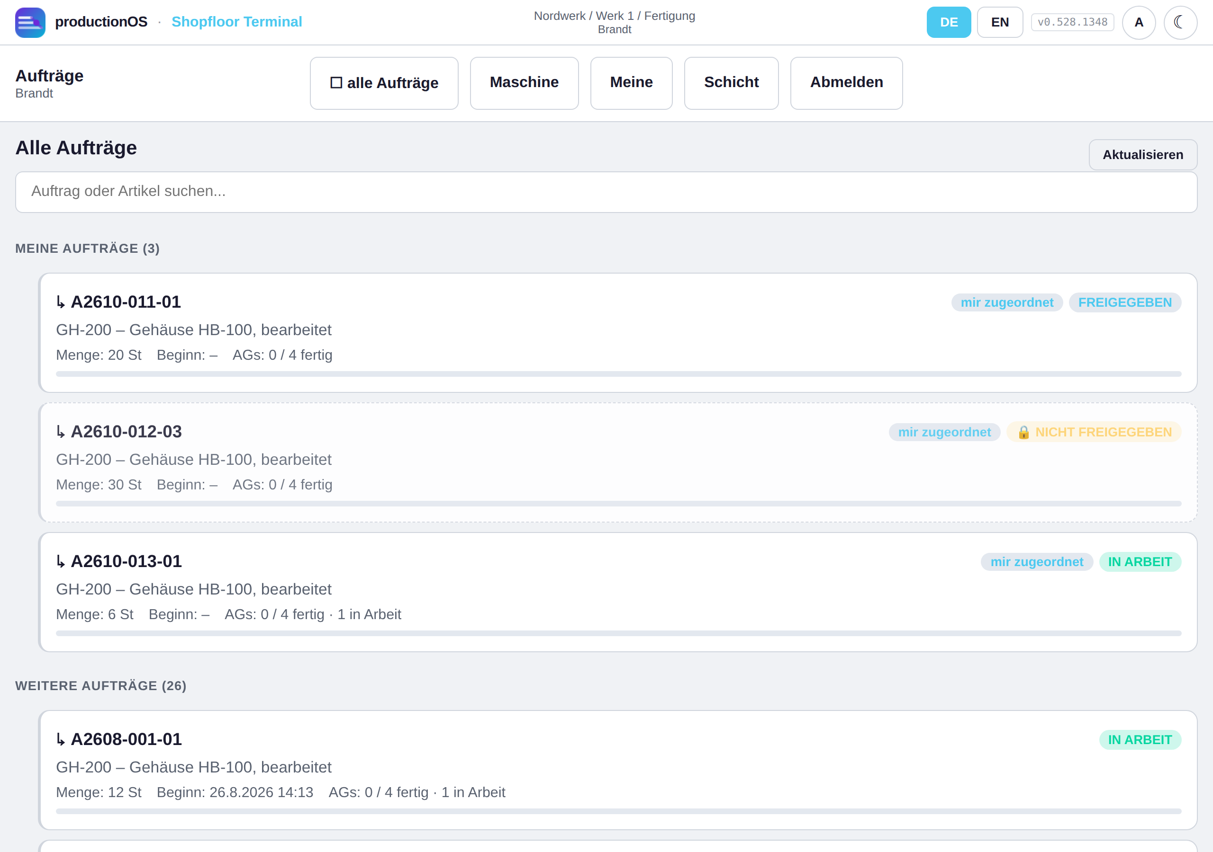Viewport: 1213px width, 852px height.
Task: Open the user avatar A menu
Action: [x=1139, y=22]
